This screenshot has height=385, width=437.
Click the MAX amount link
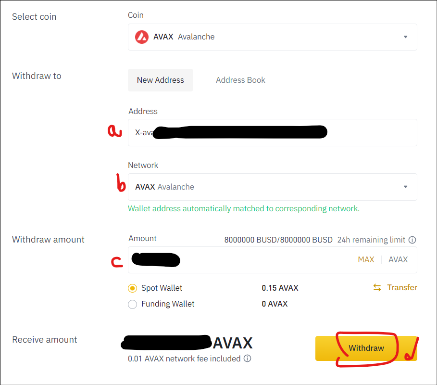(366, 259)
